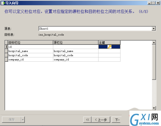Click the scrollbar down arrow
This screenshot has width=161, height=126.
coord(154,108)
